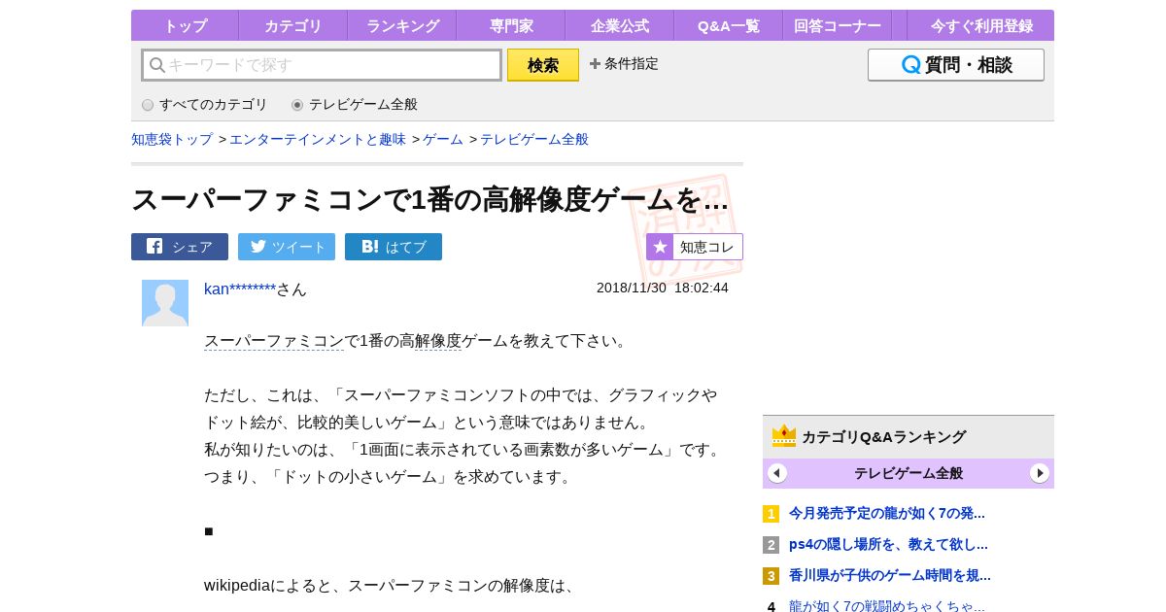The width and height of the screenshot is (1166, 612).
Task: Open the 回答コーナー tab
Action: [x=838, y=25]
